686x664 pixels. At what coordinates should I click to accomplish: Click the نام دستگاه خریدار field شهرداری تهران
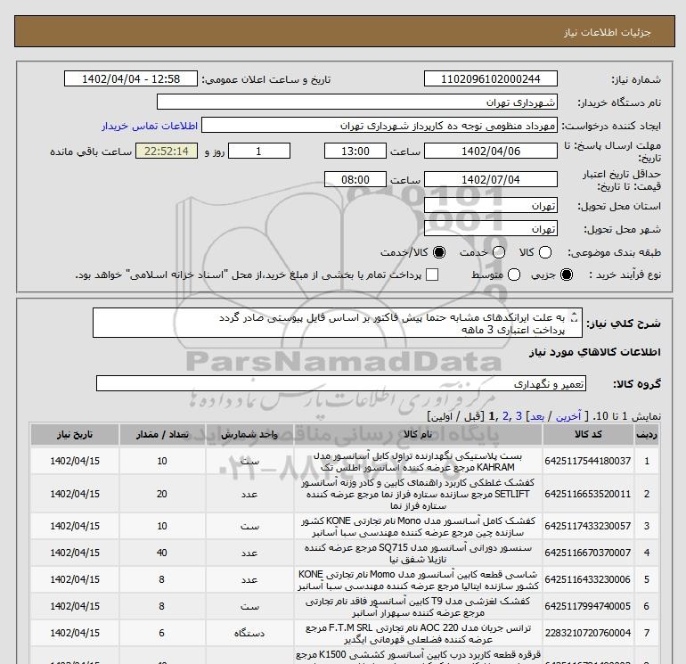point(357,102)
